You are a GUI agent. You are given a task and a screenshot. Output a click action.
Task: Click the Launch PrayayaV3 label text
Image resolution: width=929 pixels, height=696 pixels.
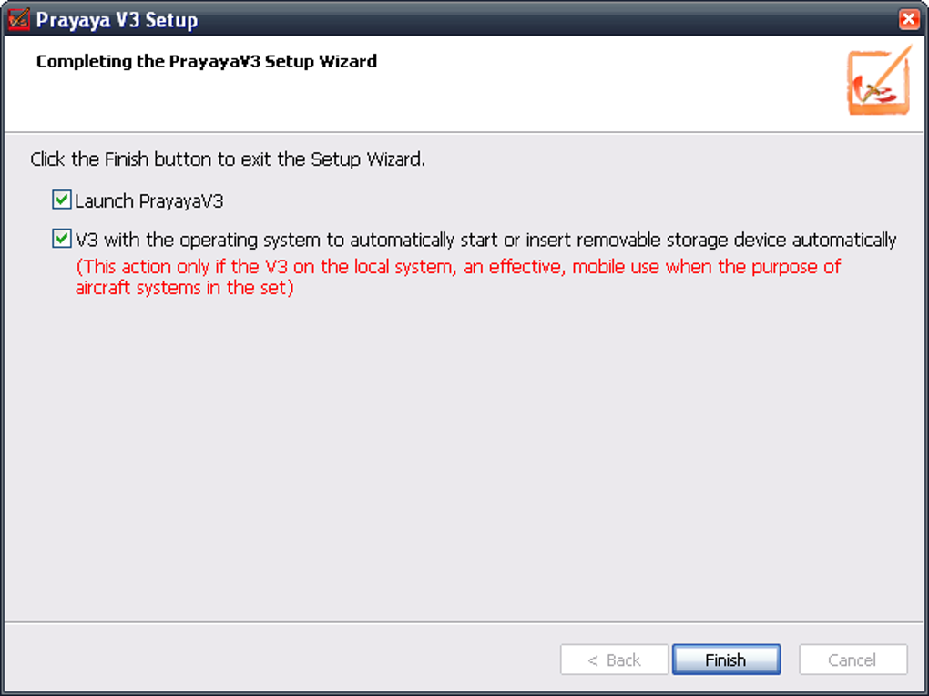tap(149, 201)
